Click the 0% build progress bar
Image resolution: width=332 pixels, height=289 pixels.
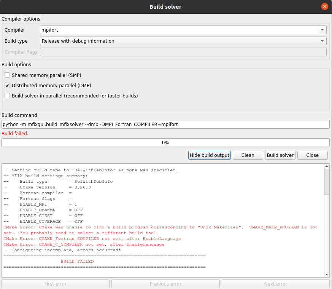(x=165, y=143)
